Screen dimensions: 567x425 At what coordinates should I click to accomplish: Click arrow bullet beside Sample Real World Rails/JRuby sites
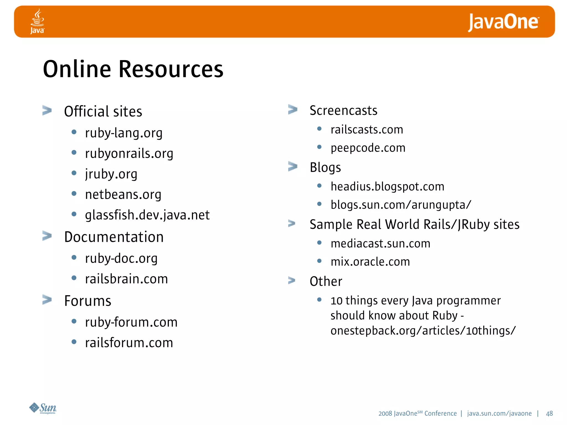click(x=292, y=223)
